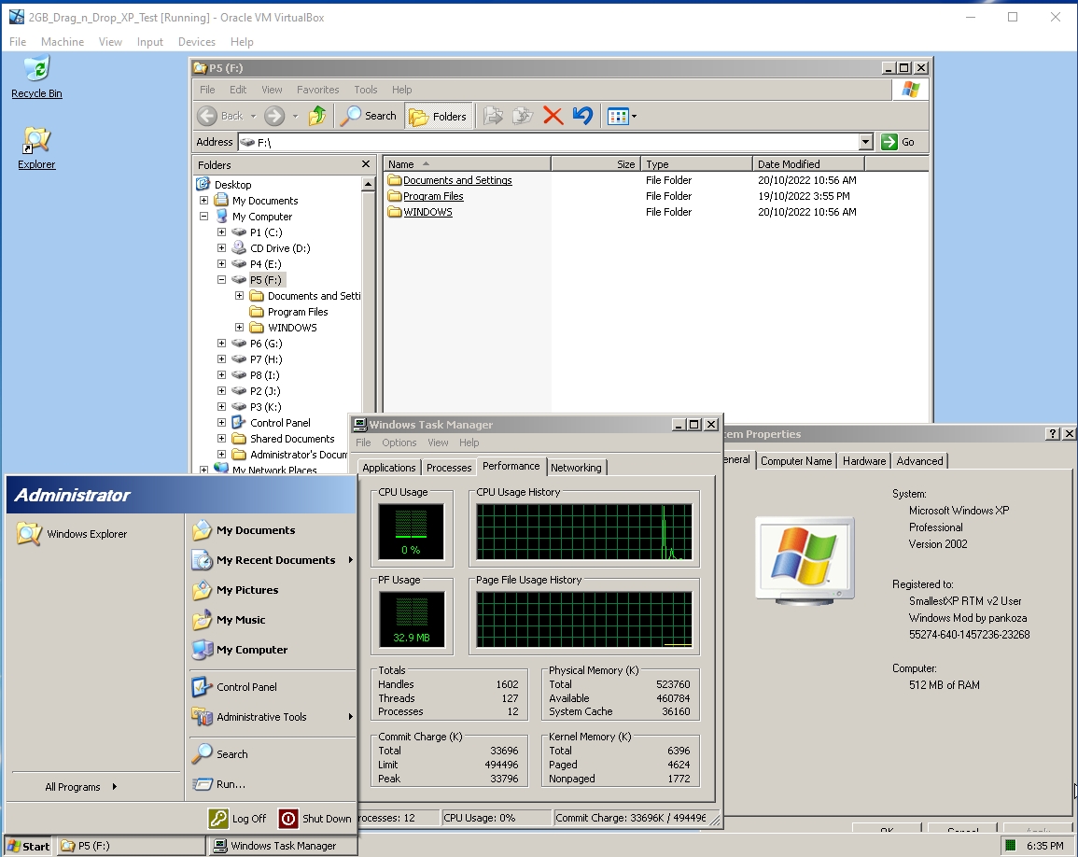Switch to Task Manager Networking tab
Screen dimensions: 1078x857
pos(576,467)
